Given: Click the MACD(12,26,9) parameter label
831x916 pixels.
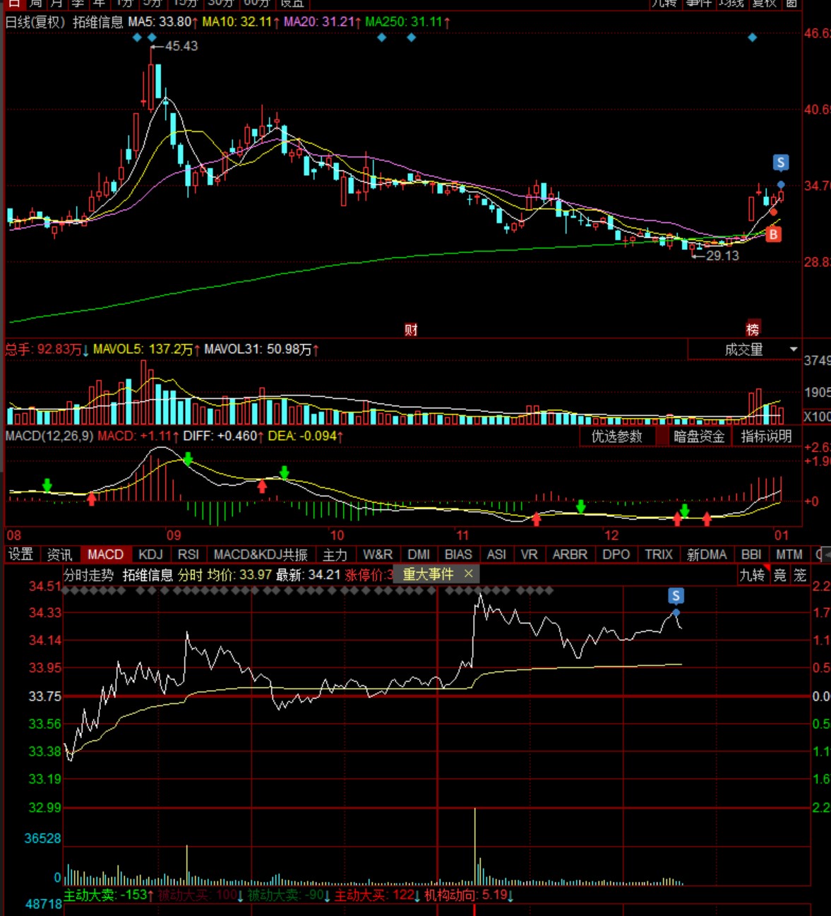Looking at the screenshot, I should pyautogui.click(x=49, y=436).
